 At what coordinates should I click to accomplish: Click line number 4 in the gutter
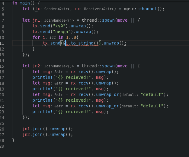(x=3, y=3)
